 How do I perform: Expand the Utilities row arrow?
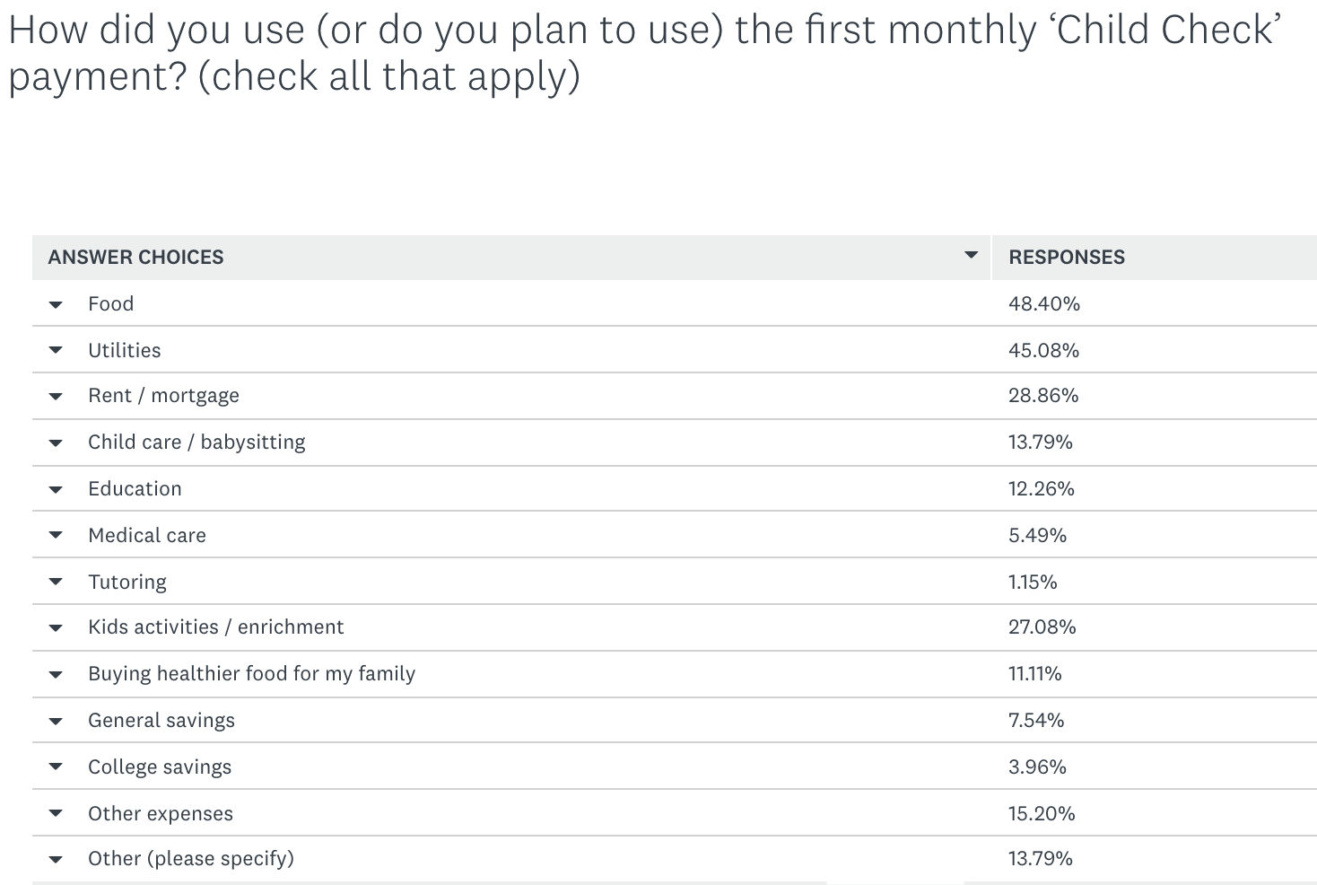(56, 351)
